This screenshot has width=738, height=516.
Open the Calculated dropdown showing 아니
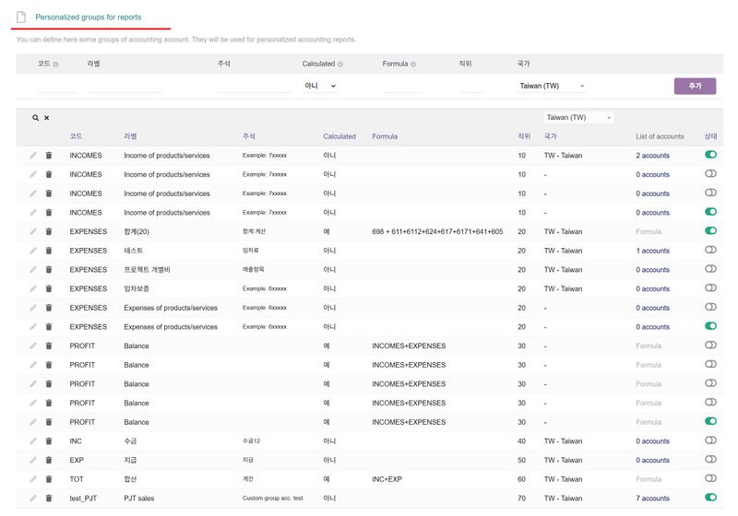click(x=320, y=86)
